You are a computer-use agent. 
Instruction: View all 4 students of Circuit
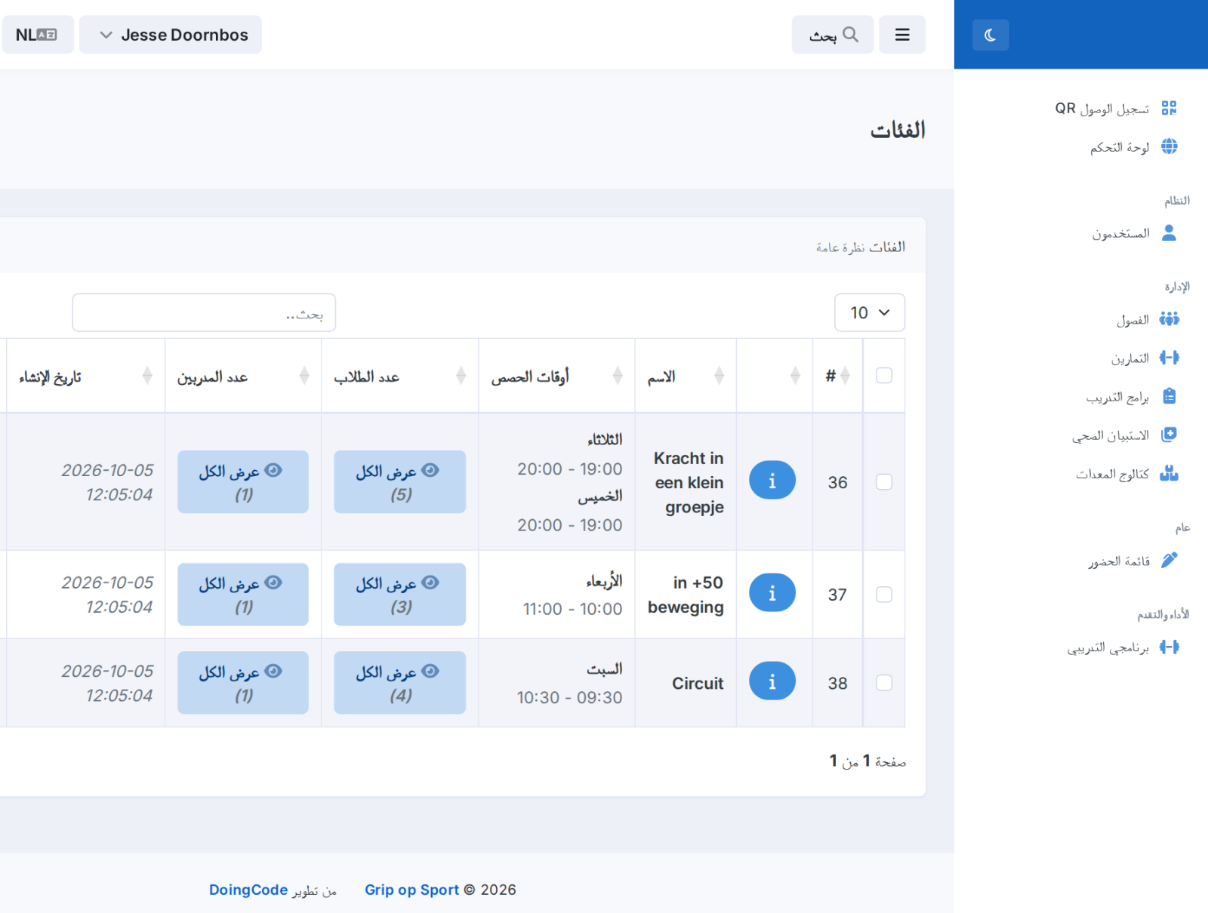click(400, 682)
